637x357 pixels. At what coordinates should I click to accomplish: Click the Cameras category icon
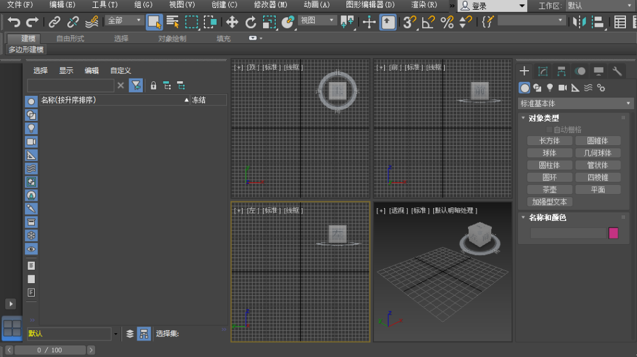click(563, 88)
